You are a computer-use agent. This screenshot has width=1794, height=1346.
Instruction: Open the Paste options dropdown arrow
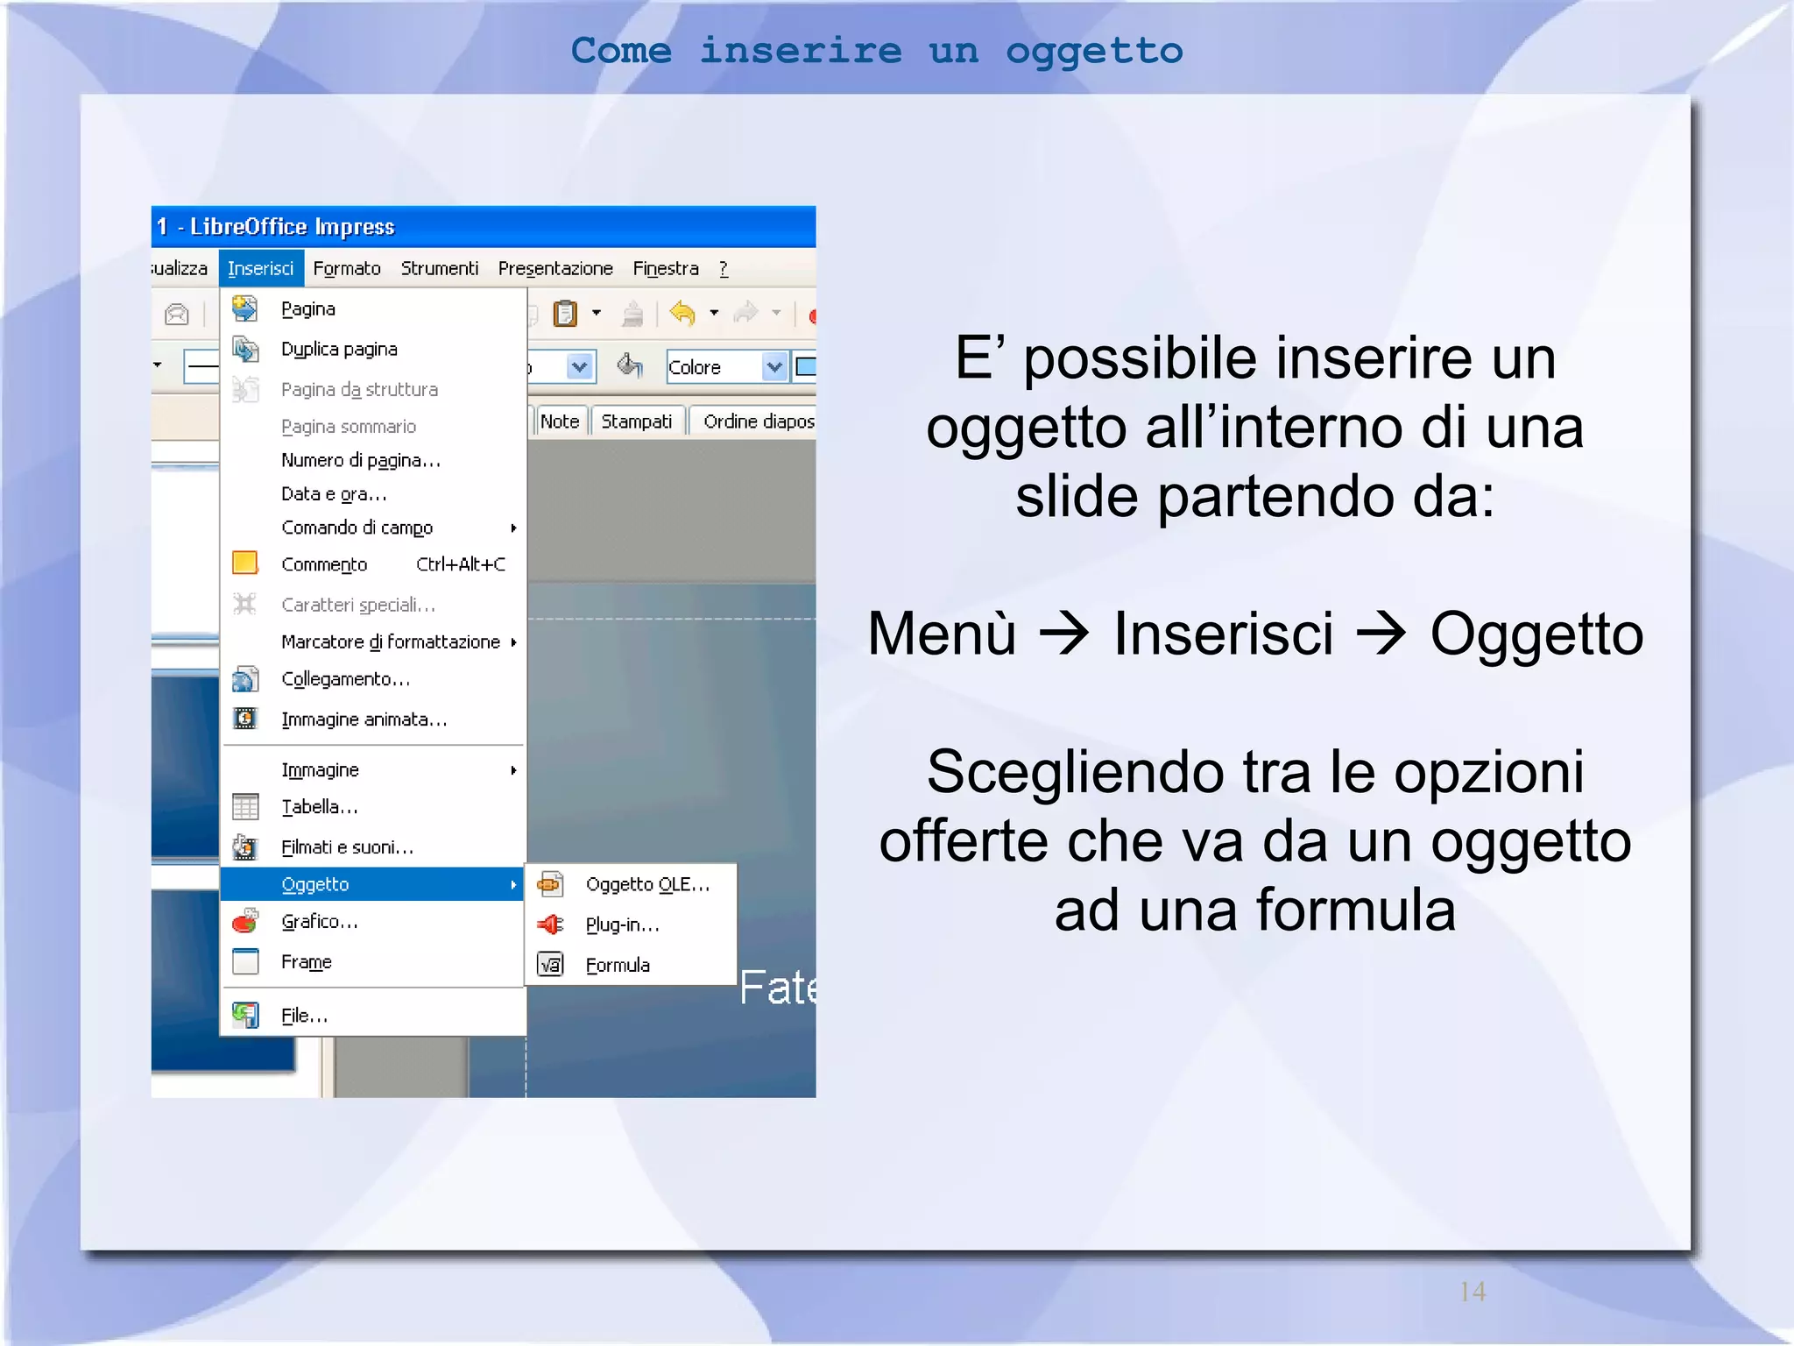(597, 313)
